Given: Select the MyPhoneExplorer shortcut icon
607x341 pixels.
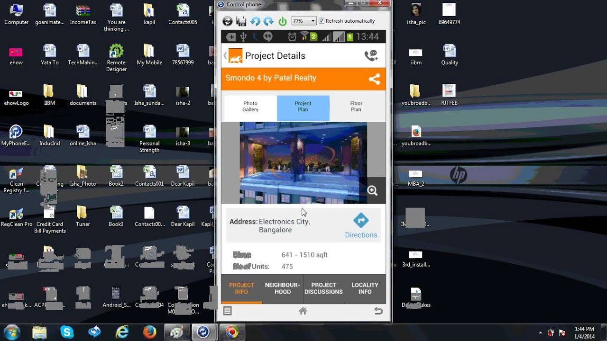Looking at the screenshot, I should (x=16, y=135).
